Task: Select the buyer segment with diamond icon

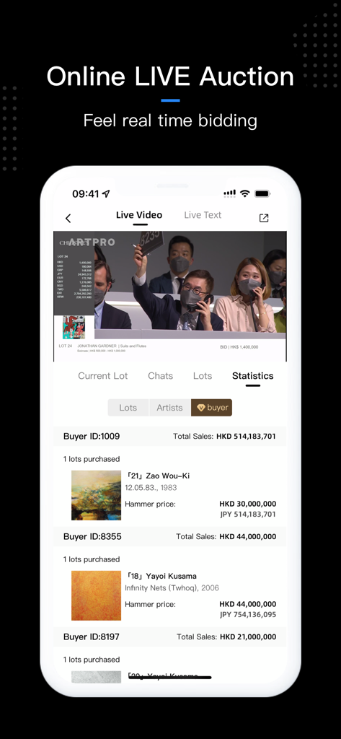Action: pos(211,408)
